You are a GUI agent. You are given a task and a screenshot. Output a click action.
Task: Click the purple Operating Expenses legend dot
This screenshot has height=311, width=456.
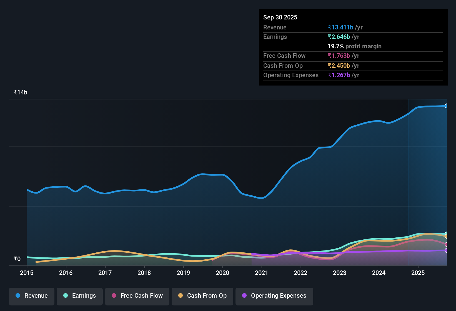pos(244,296)
